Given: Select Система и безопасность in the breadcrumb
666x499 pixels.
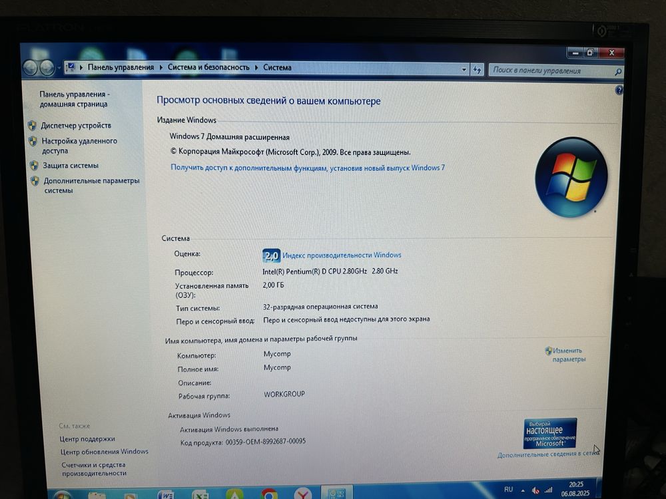Looking at the screenshot, I should 208,67.
